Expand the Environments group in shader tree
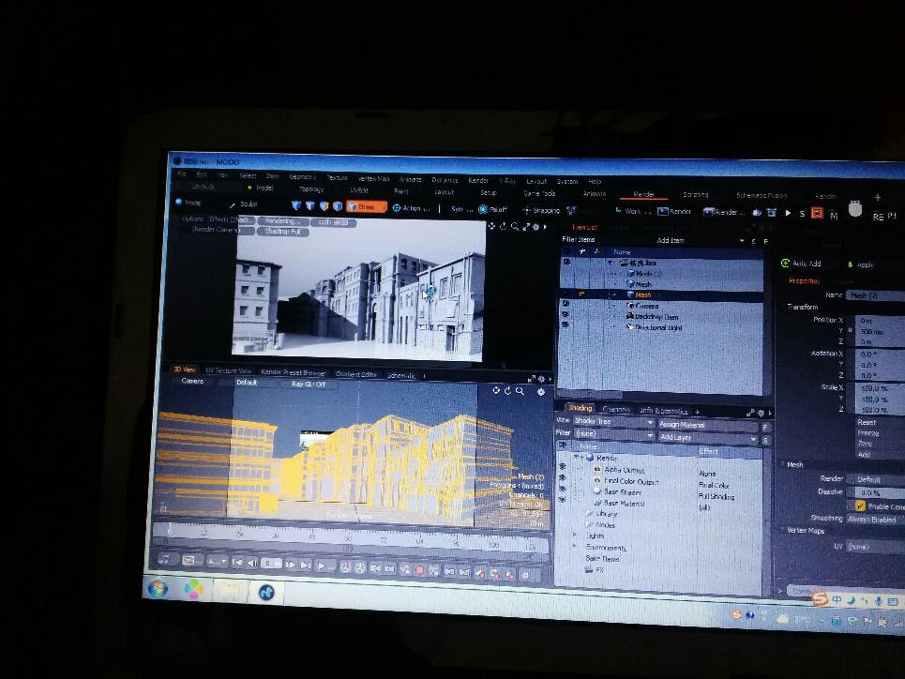This screenshot has width=905, height=679. coord(574,546)
